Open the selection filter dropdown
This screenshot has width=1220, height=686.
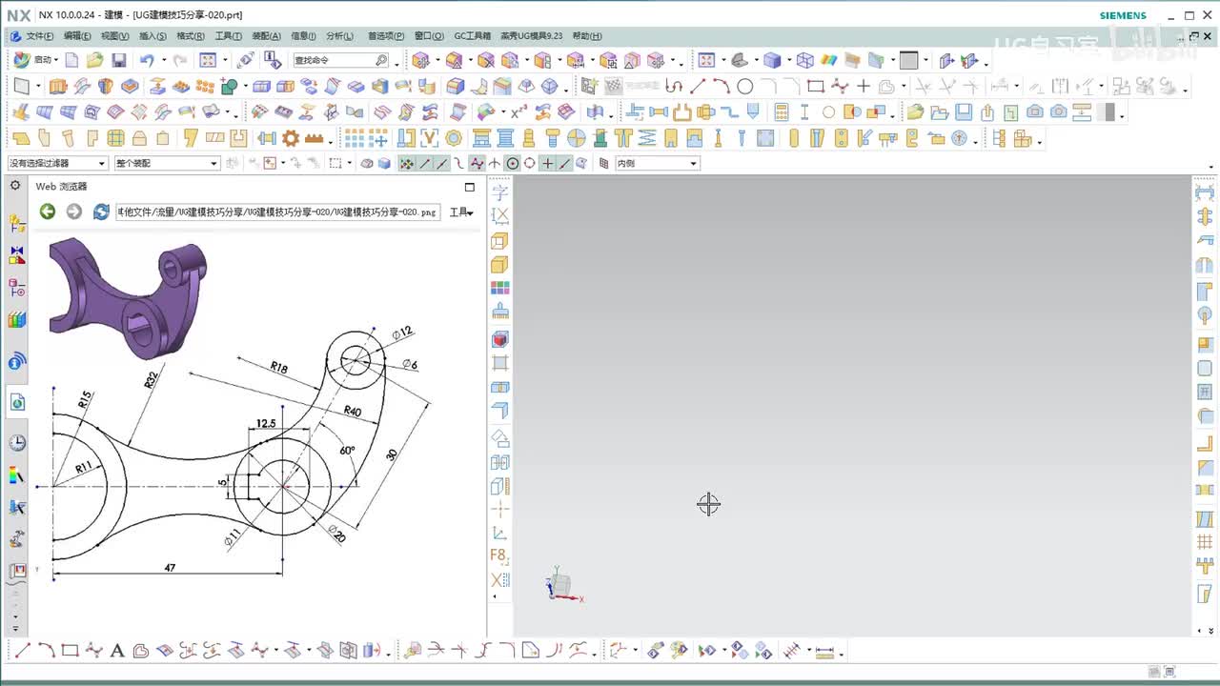click(x=57, y=163)
